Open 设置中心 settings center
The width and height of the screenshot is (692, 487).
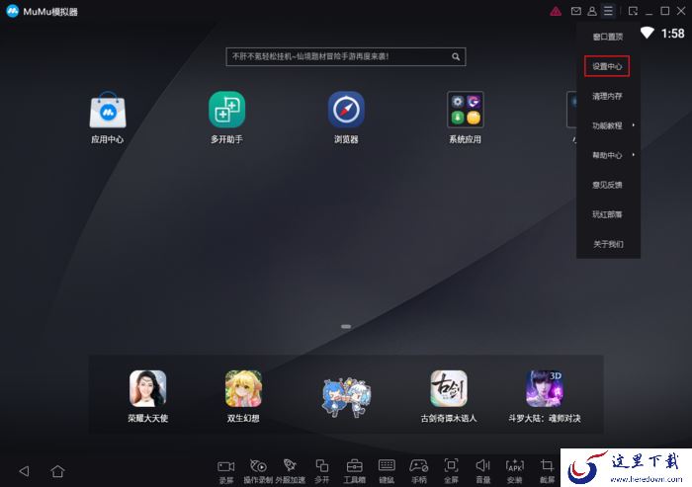point(607,66)
